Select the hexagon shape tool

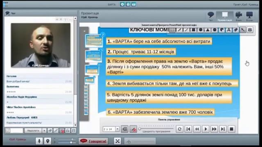(215, 30)
